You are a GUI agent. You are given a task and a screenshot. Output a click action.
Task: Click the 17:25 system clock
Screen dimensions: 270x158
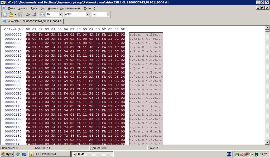[264, 154]
